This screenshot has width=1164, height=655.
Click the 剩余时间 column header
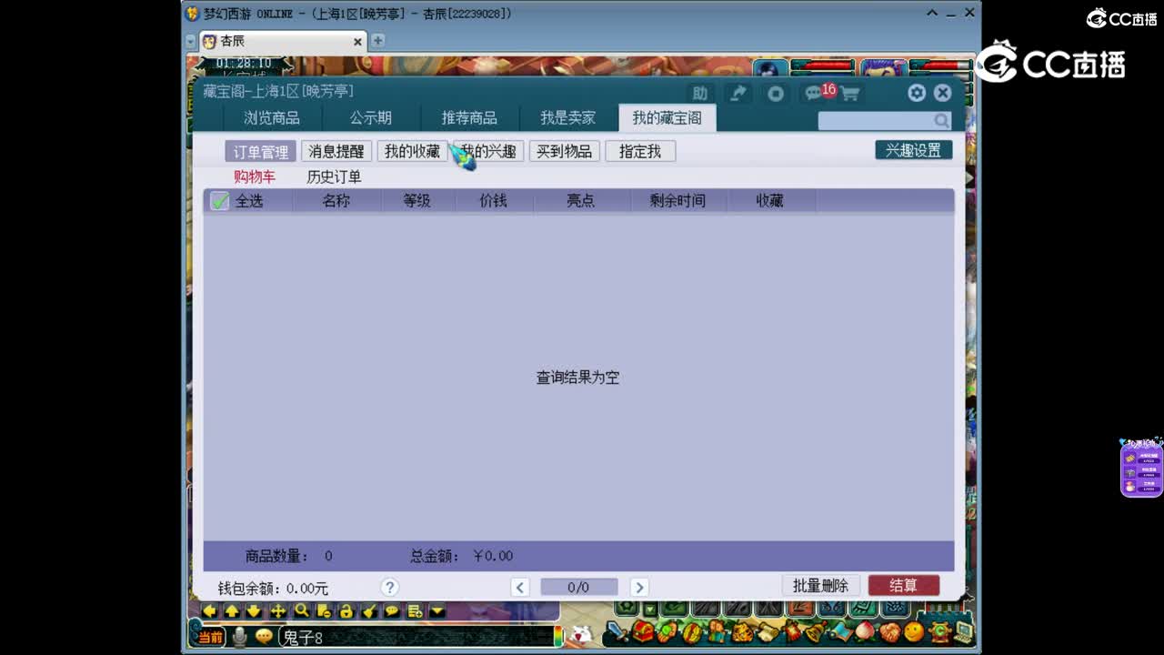click(x=678, y=201)
